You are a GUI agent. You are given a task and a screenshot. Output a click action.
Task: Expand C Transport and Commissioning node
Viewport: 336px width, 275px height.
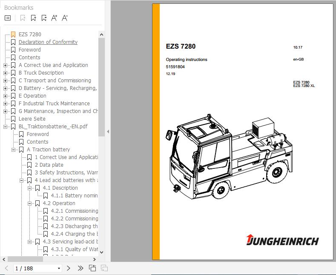[x=6, y=81]
